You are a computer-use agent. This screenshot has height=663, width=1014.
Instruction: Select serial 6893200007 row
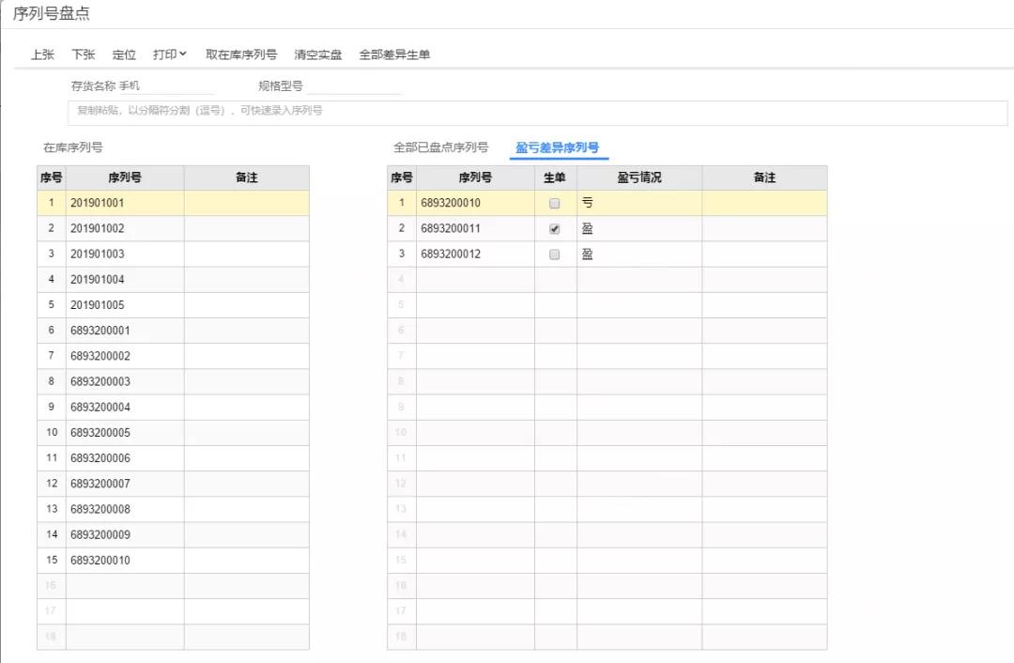[174, 484]
